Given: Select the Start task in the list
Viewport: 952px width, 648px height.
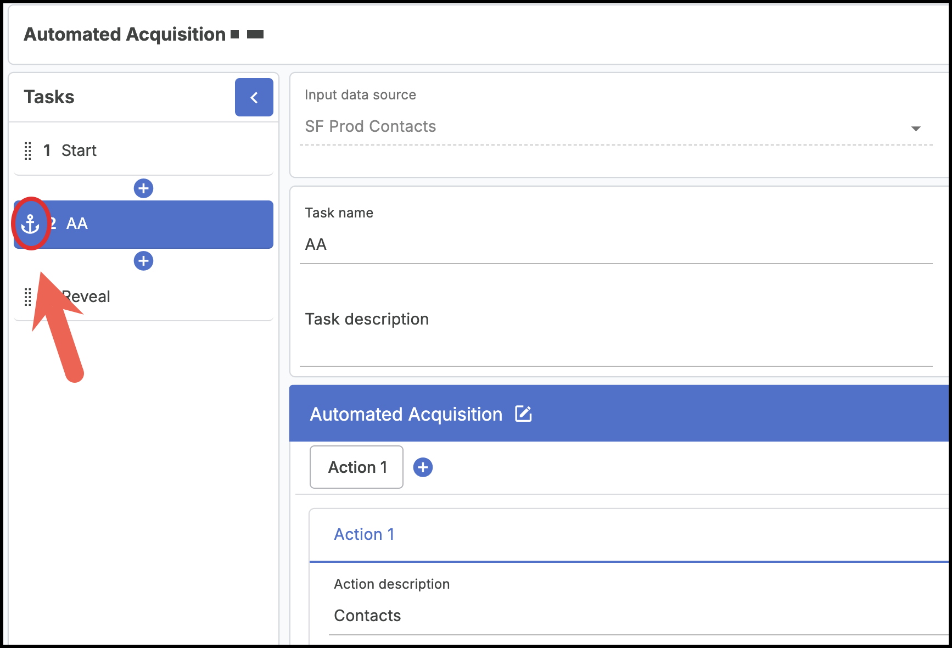Looking at the screenshot, I should [79, 150].
